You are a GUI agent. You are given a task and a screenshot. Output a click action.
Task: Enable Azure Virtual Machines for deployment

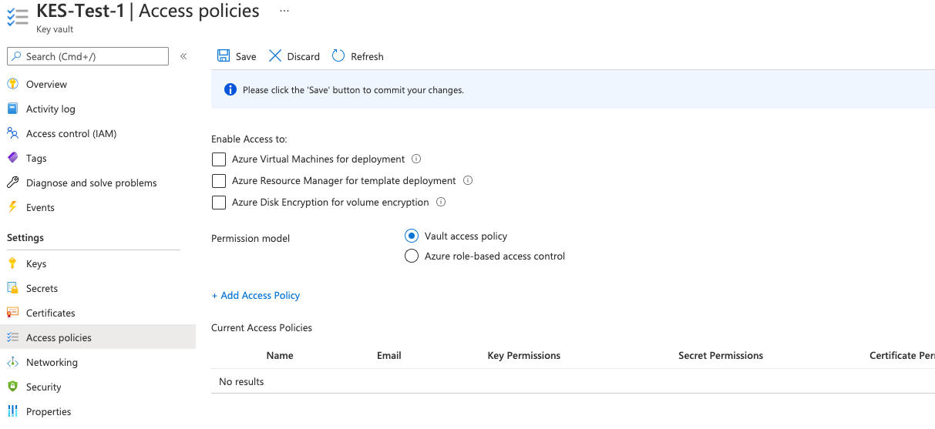tap(219, 159)
